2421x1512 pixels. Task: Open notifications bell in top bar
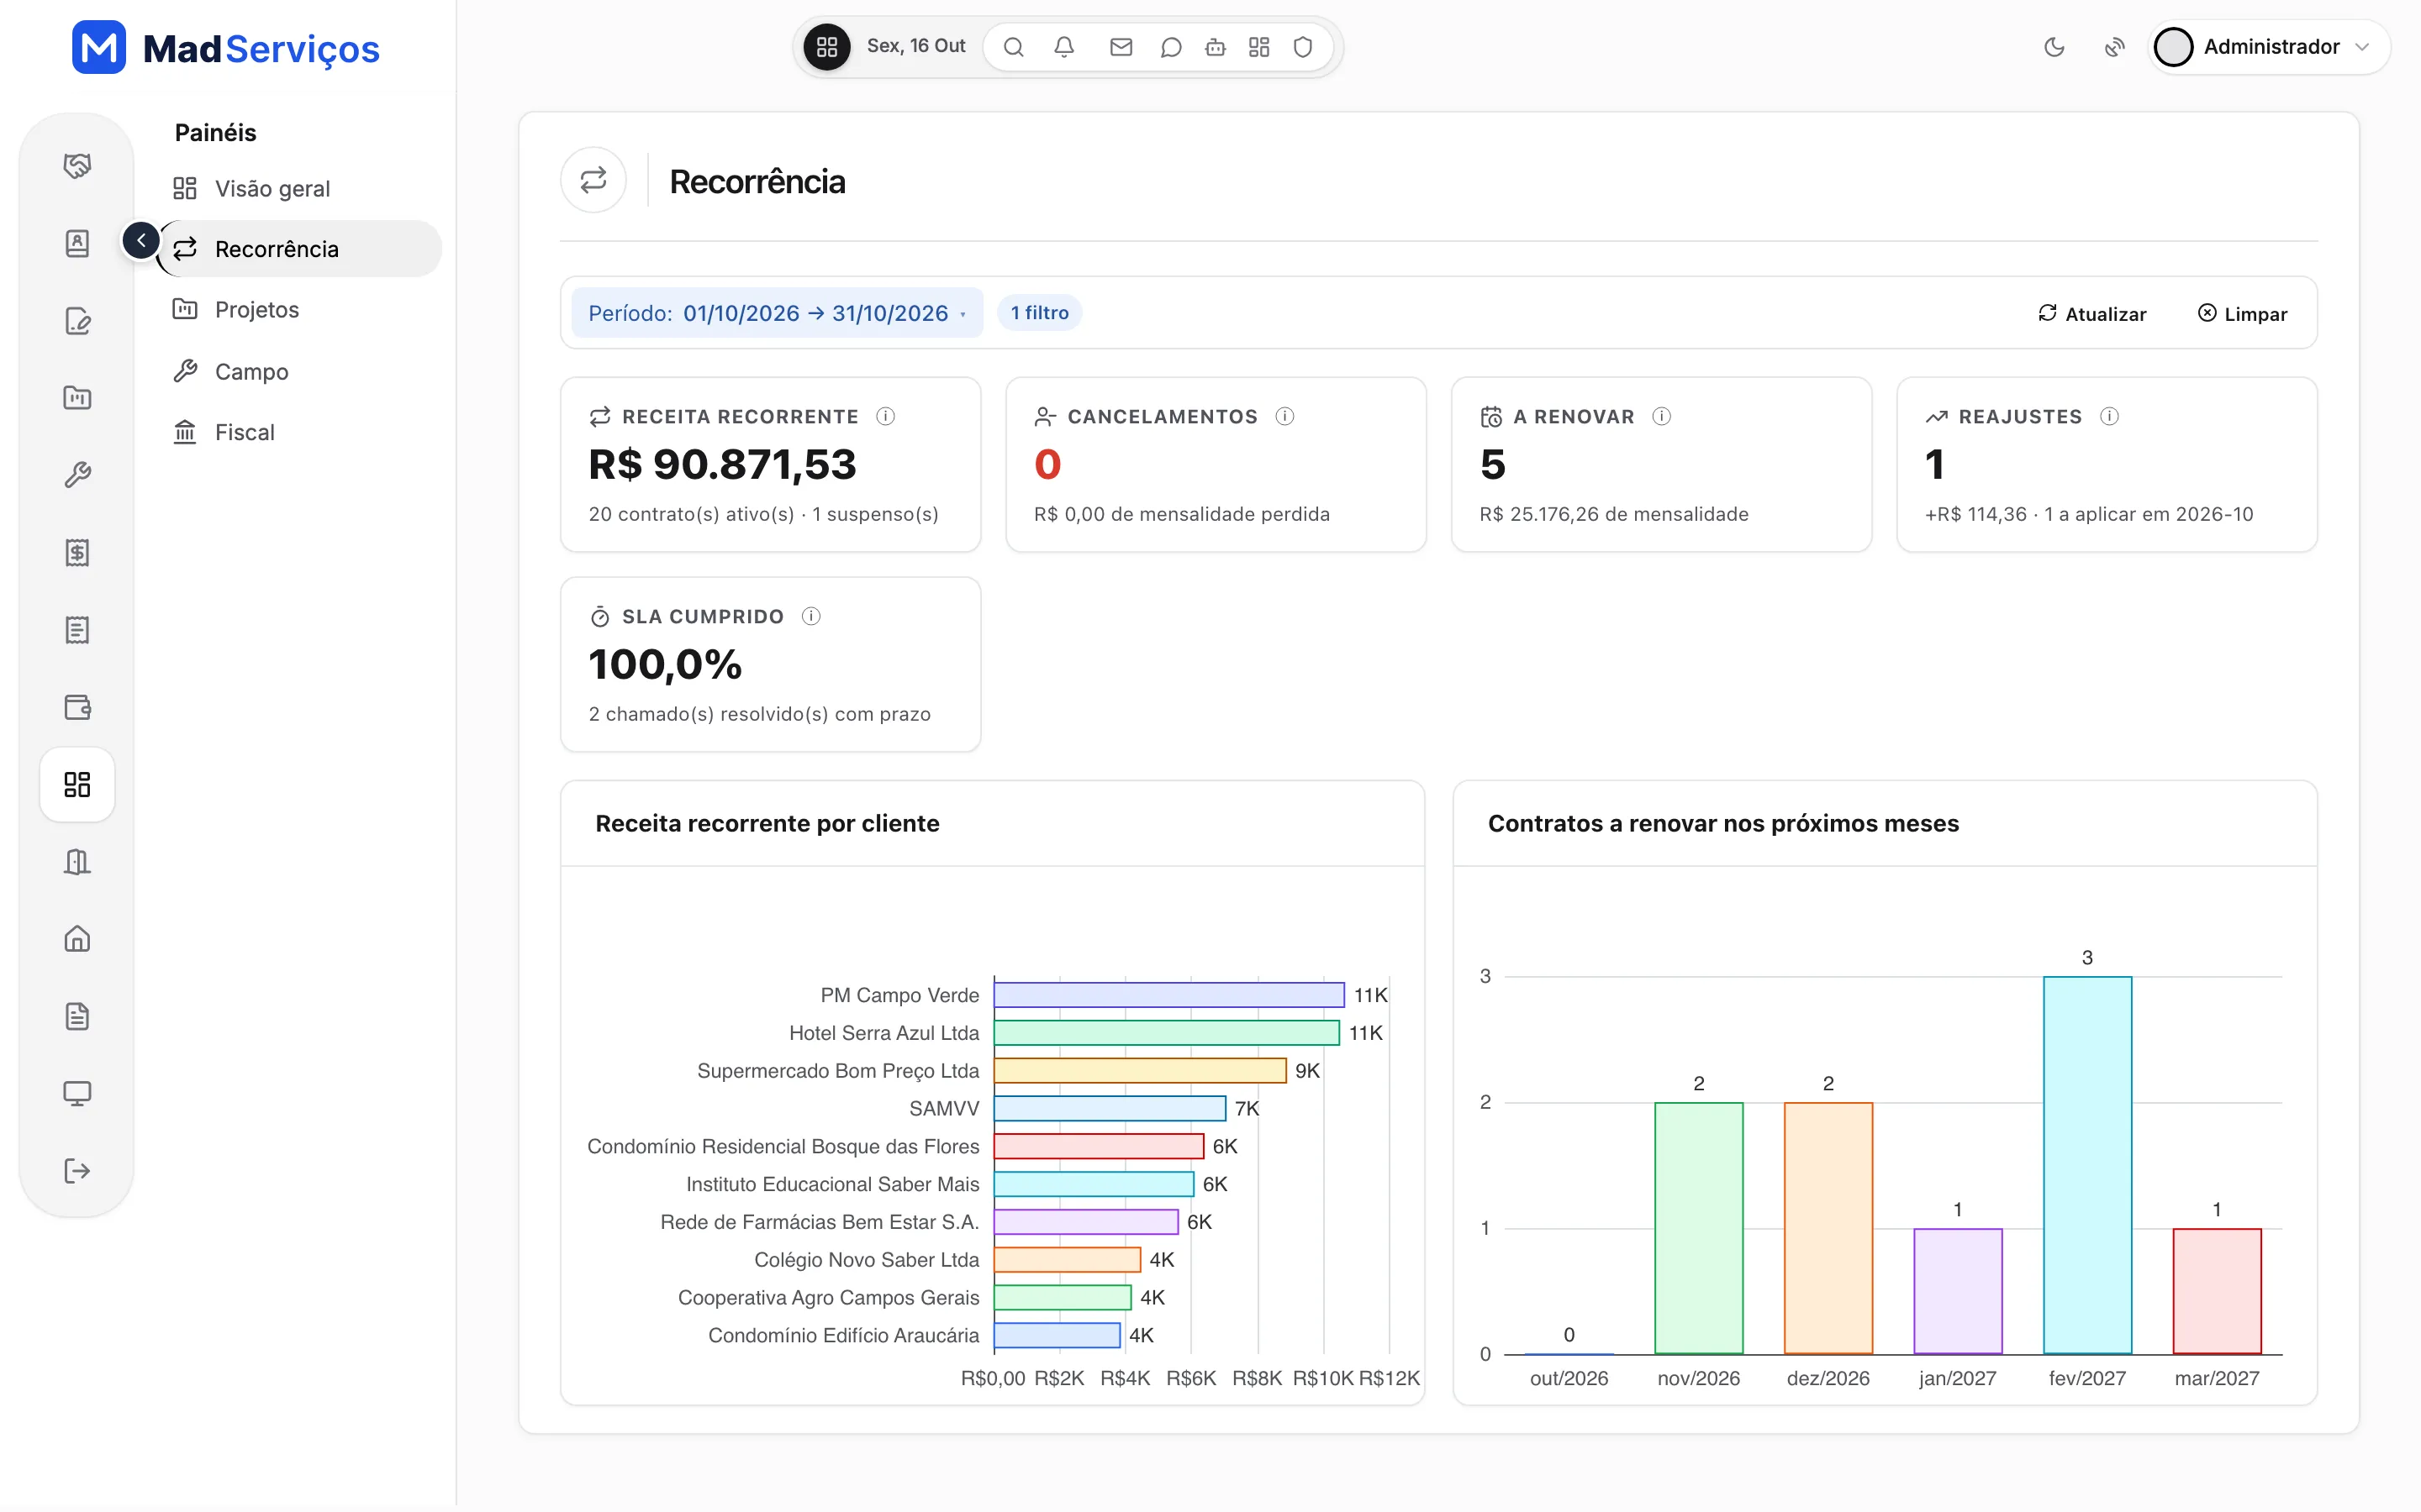click(1064, 47)
